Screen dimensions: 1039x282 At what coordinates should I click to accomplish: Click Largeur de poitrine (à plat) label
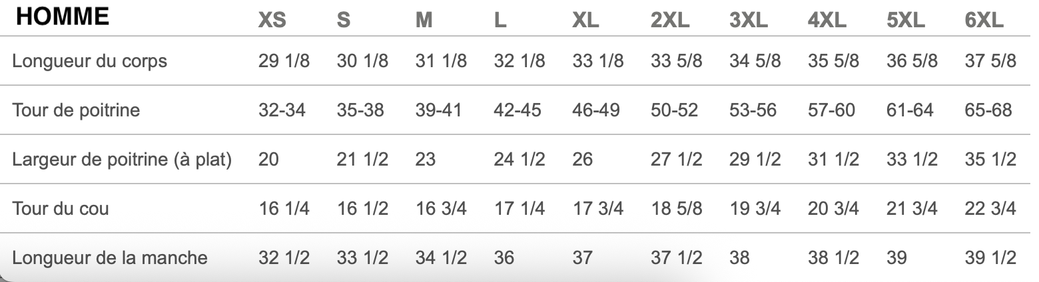(122, 159)
